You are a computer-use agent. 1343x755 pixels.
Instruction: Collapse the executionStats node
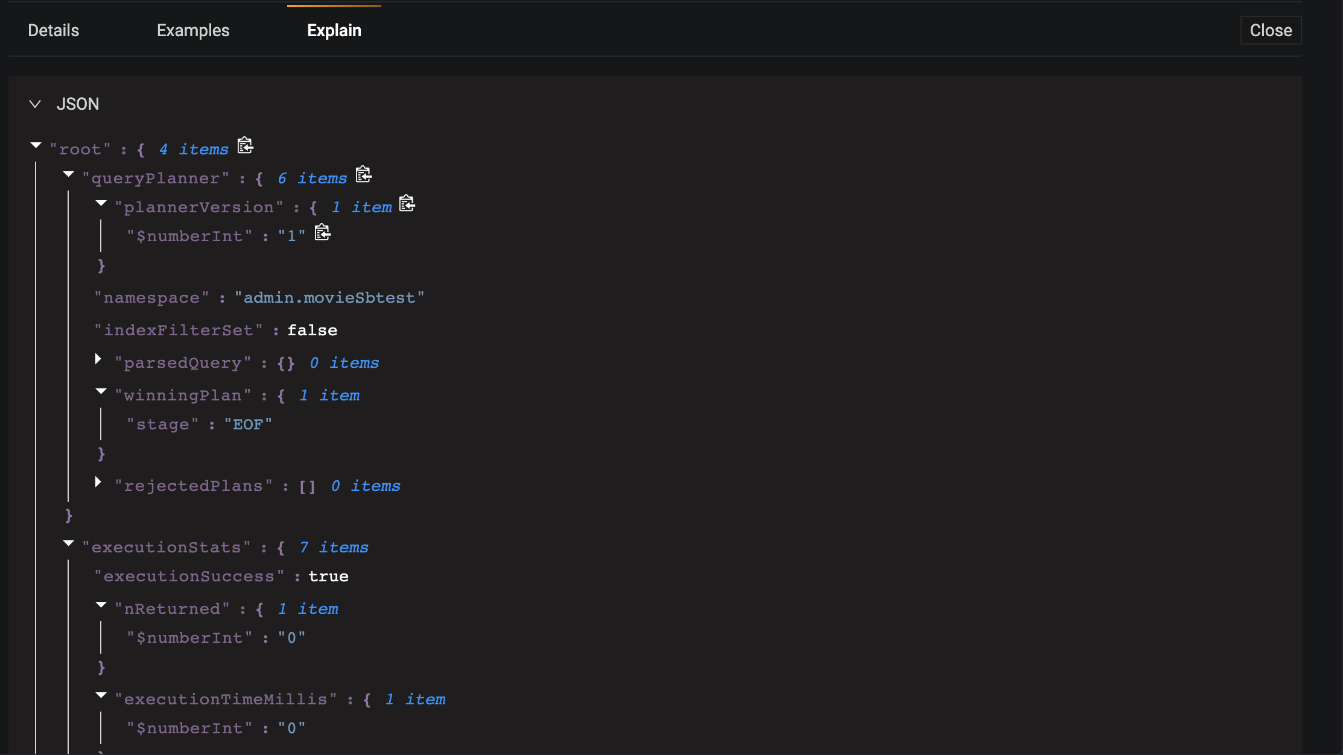(69, 543)
